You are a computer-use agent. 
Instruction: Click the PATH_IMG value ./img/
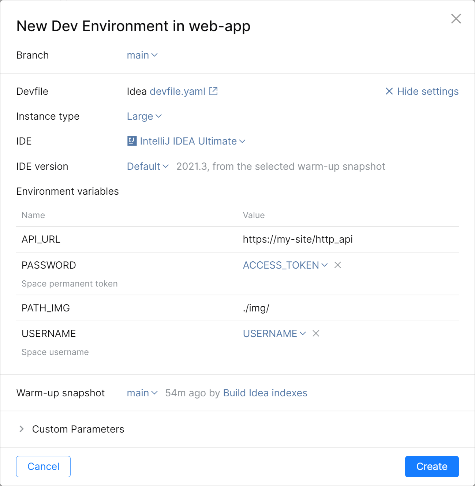tap(256, 308)
